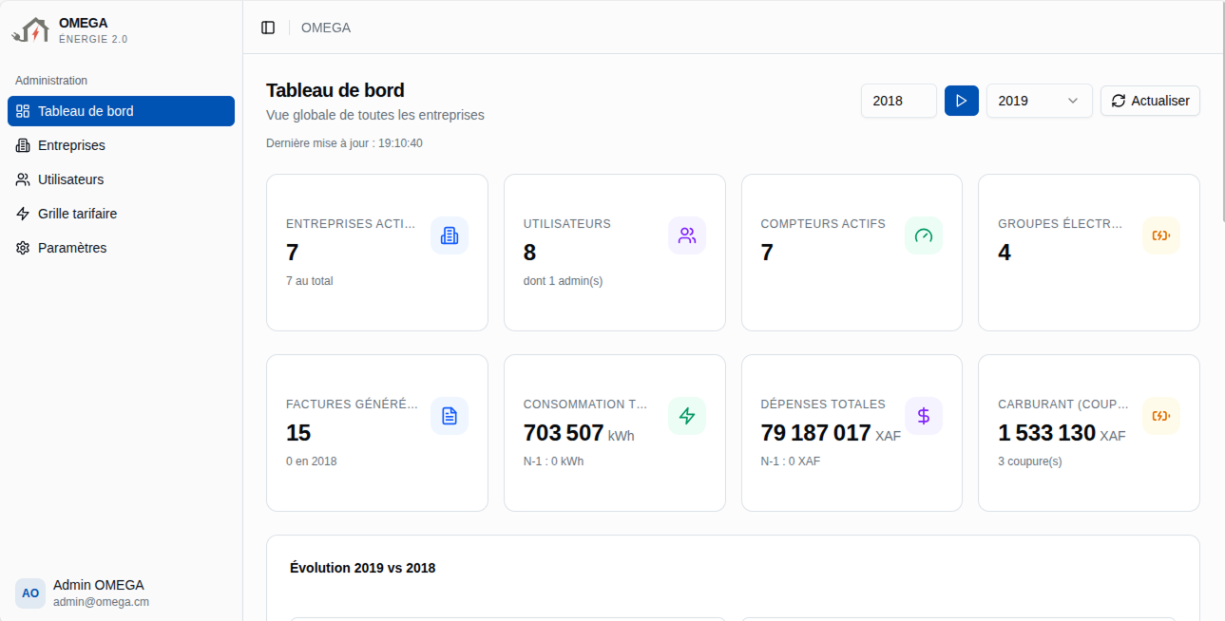Click the blue play arrow button

962,101
